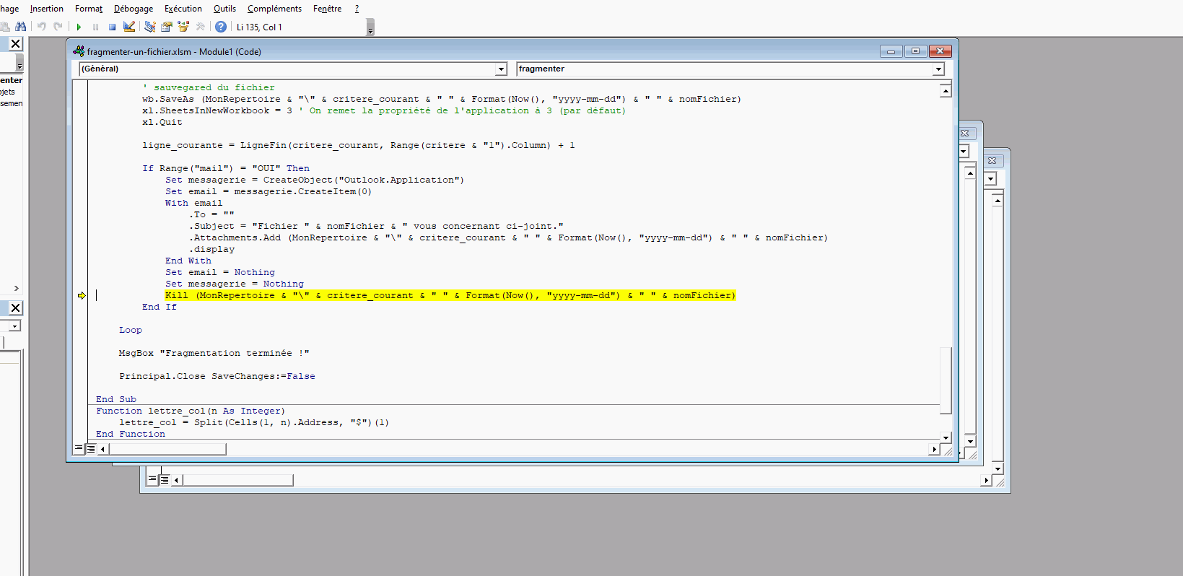Click the horizontal scrollbar of Module1 code window
The image size is (1183, 576).
[x=505, y=449]
